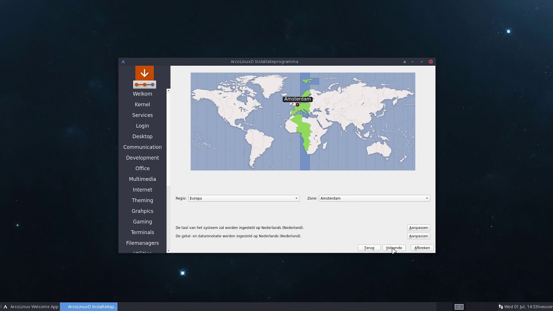Select the Login step in the sidebar
This screenshot has height=311, width=553.
point(143,126)
